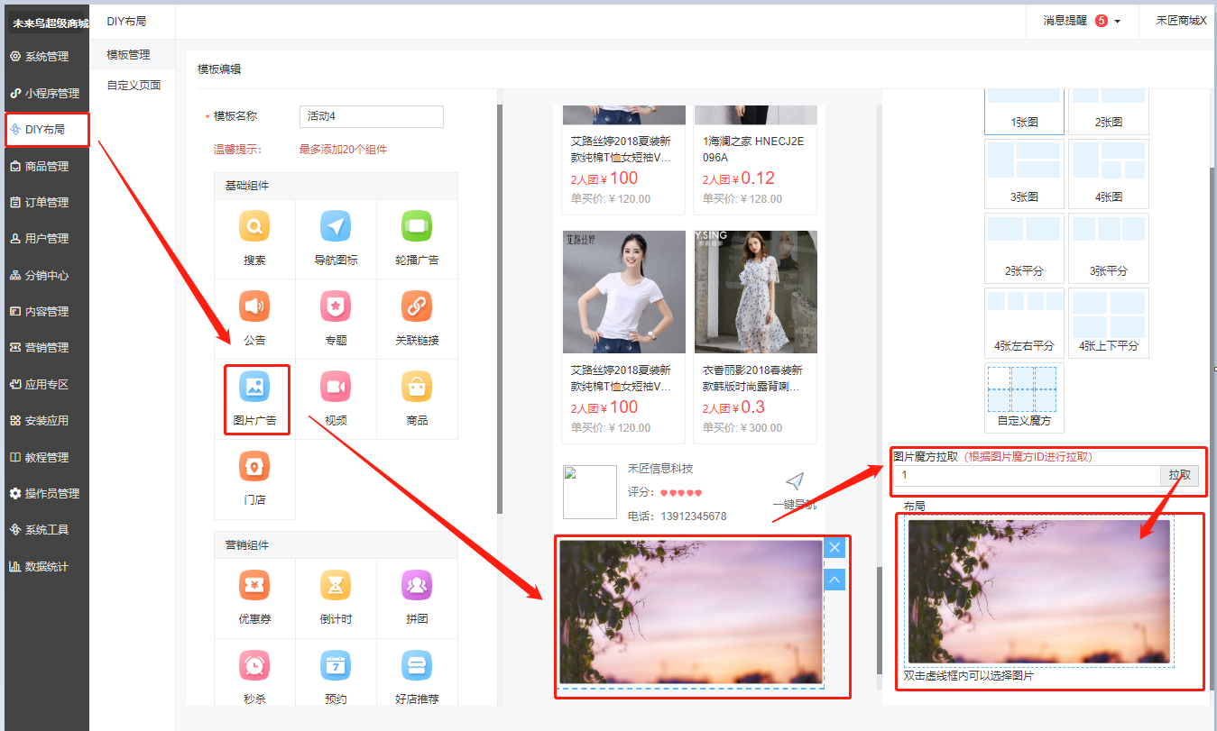Add the 优惠券 coupon component
This screenshot has width=1217, height=731.
pos(254,599)
